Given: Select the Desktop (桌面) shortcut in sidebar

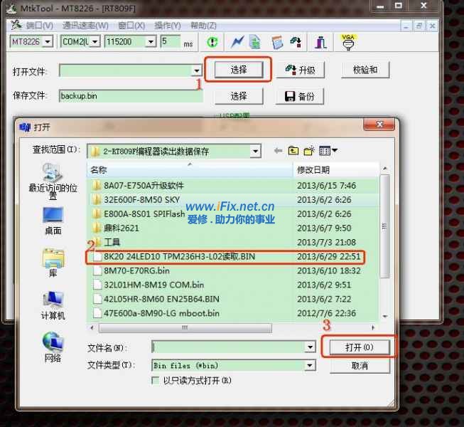Looking at the screenshot, I should tap(53, 220).
